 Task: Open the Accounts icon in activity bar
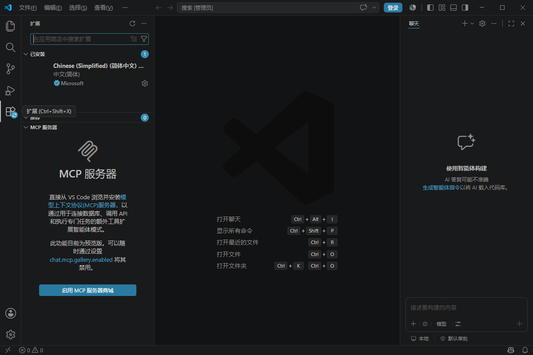coord(11,313)
